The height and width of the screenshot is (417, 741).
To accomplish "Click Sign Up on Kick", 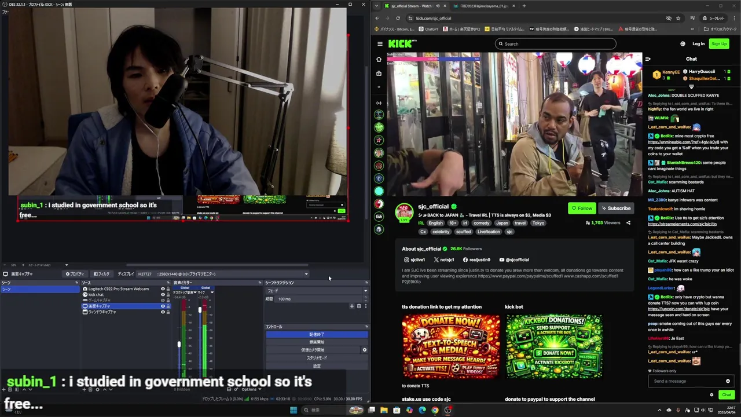I will click(x=718, y=44).
